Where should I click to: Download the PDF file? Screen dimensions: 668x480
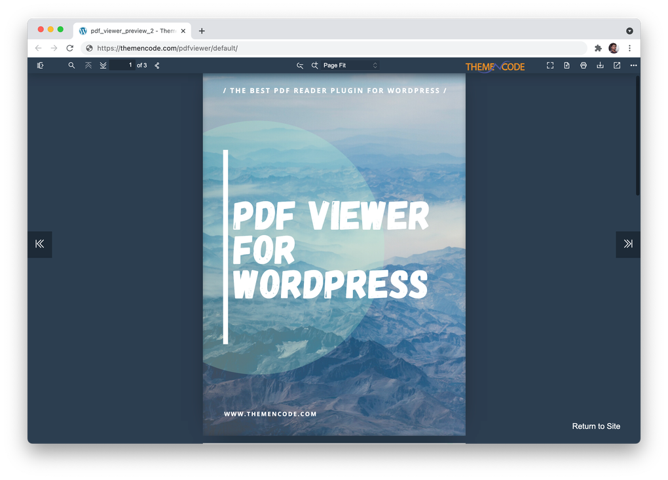tap(600, 65)
